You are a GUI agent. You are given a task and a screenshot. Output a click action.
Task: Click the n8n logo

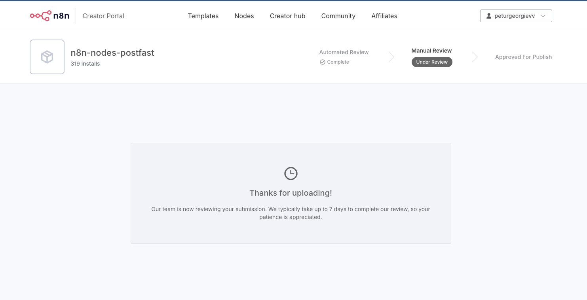[x=49, y=16]
